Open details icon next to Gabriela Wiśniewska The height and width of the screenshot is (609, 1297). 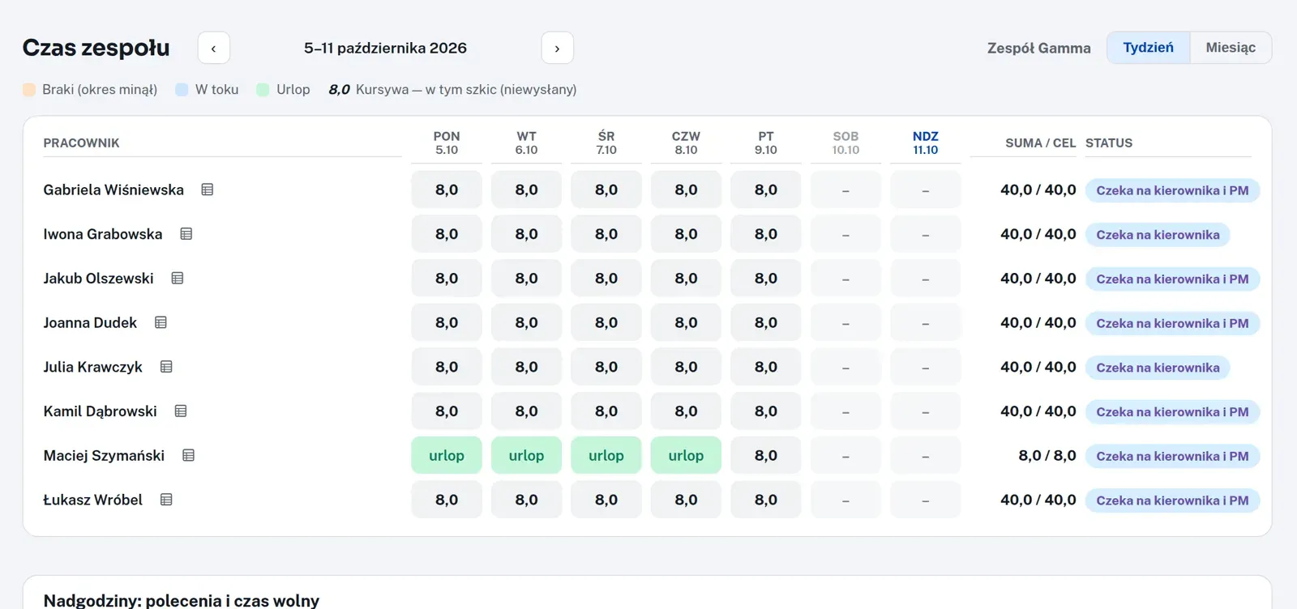[208, 190]
